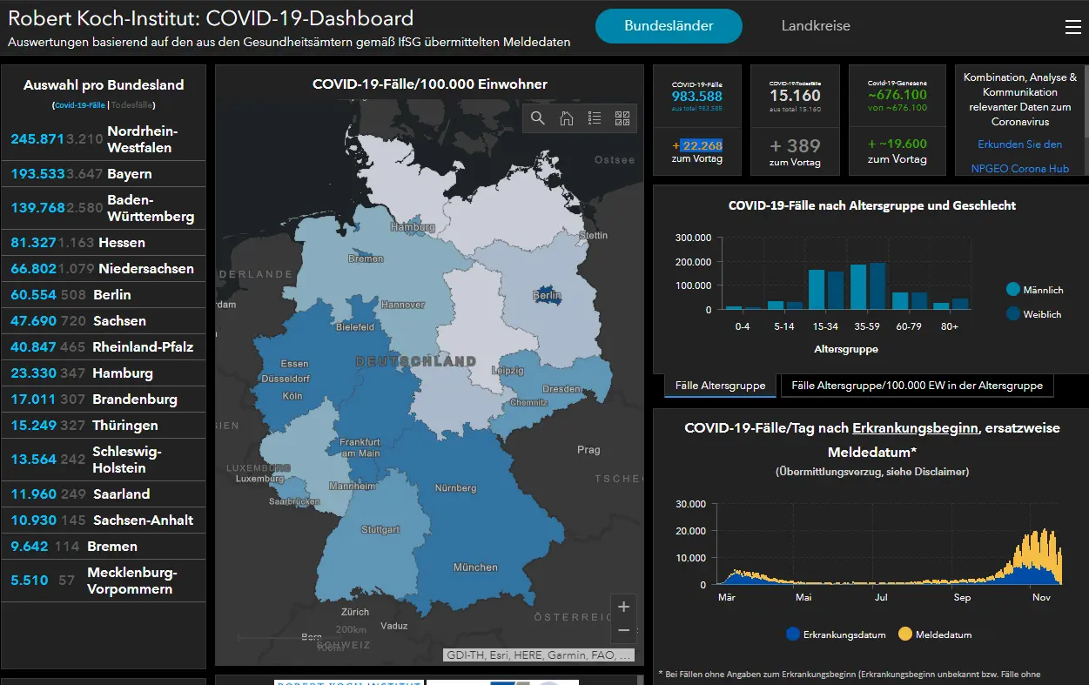The height and width of the screenshot is (685, 1089).
Task: Show the map legend list
Action: tap(595, 118)
